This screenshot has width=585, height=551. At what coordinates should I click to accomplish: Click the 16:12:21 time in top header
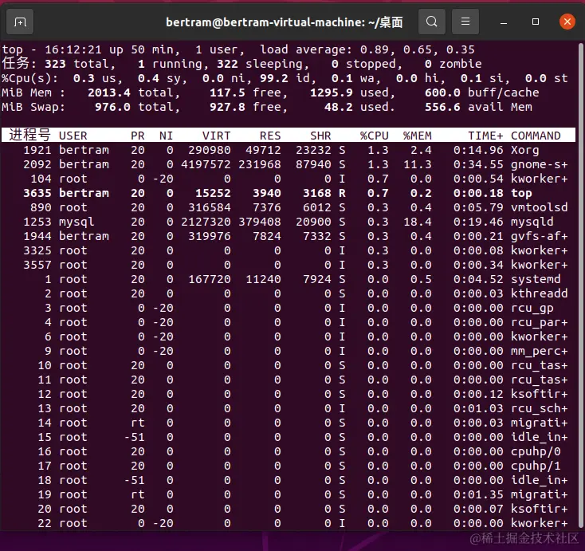73,49
